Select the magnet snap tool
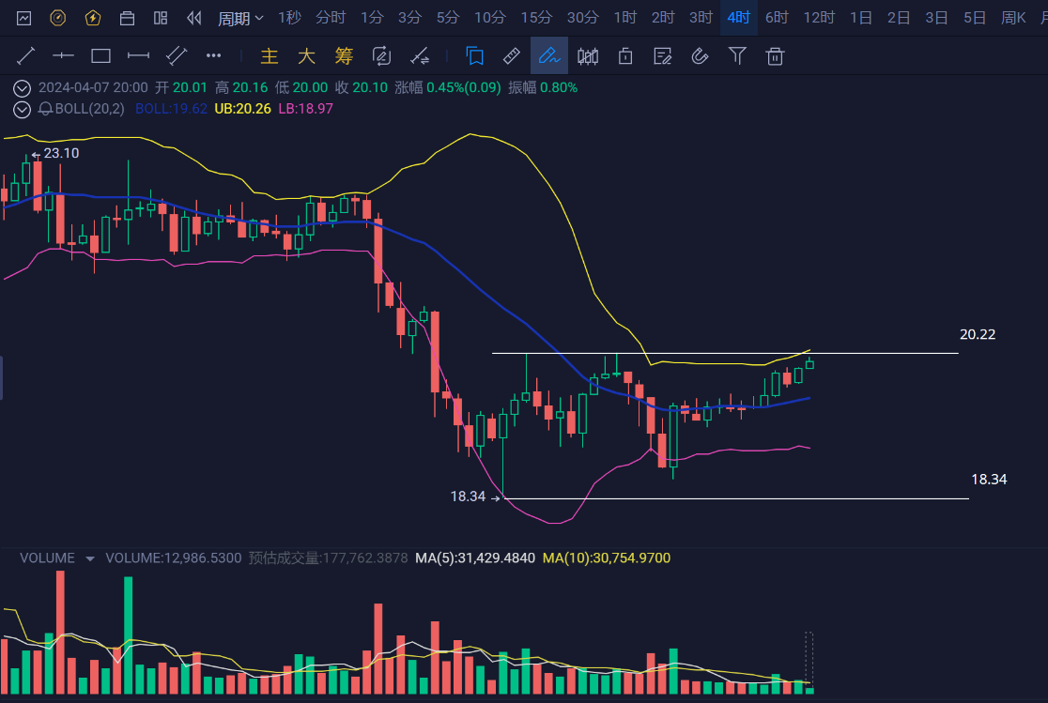Viewport: 1048px width, 703px height. [700, 56]
